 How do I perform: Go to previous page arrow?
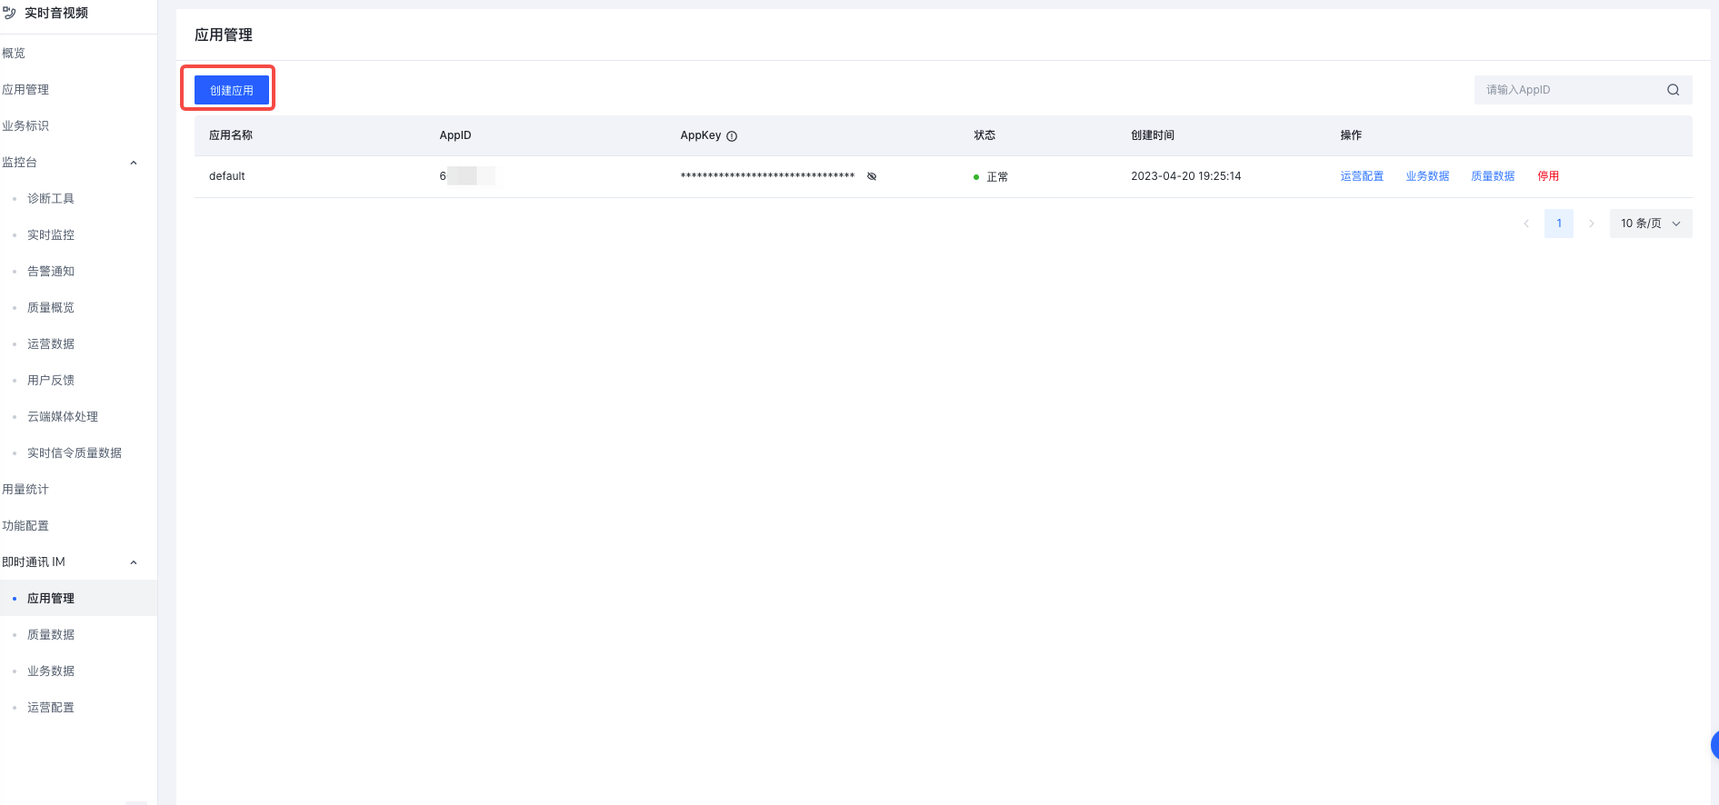[1526, 224]
